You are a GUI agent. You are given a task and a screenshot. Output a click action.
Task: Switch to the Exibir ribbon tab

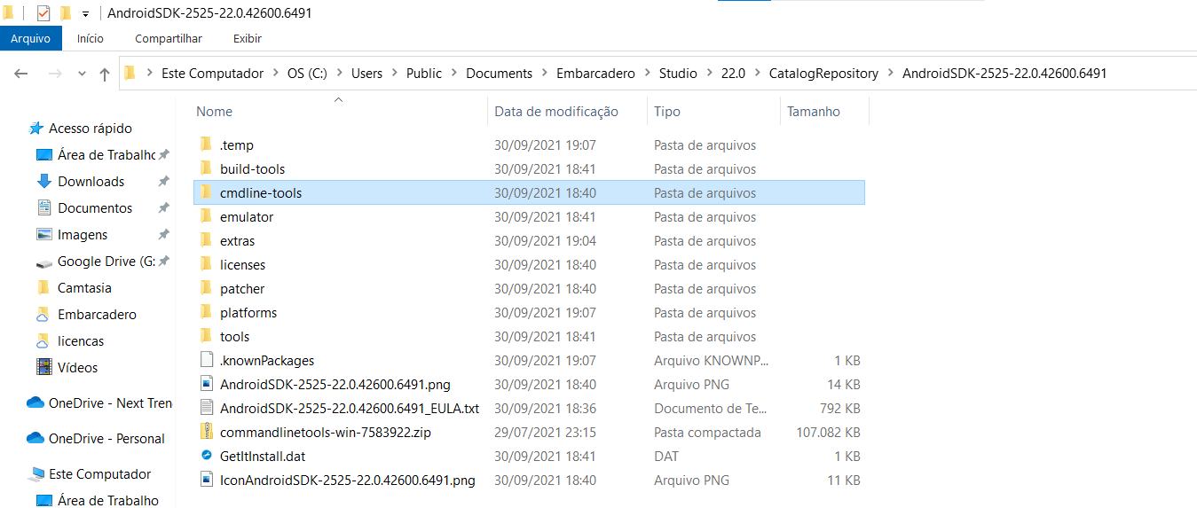pos(247,39)
